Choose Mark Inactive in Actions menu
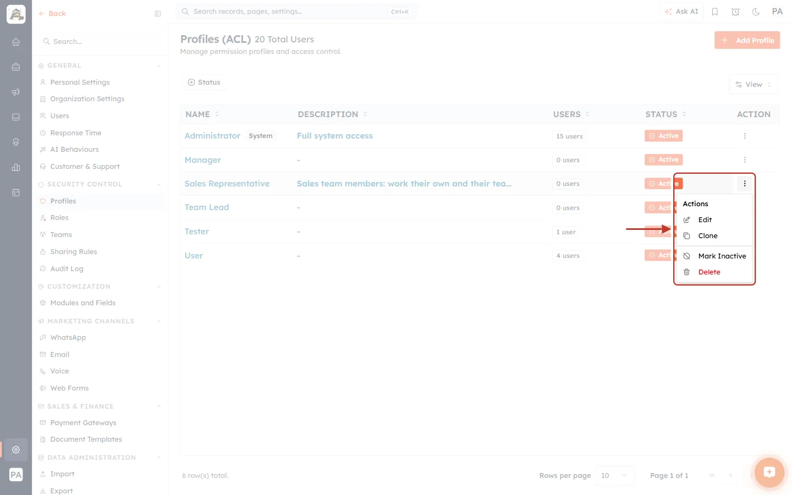The height and width of the screenshot is (495, 792). point(714,256)
